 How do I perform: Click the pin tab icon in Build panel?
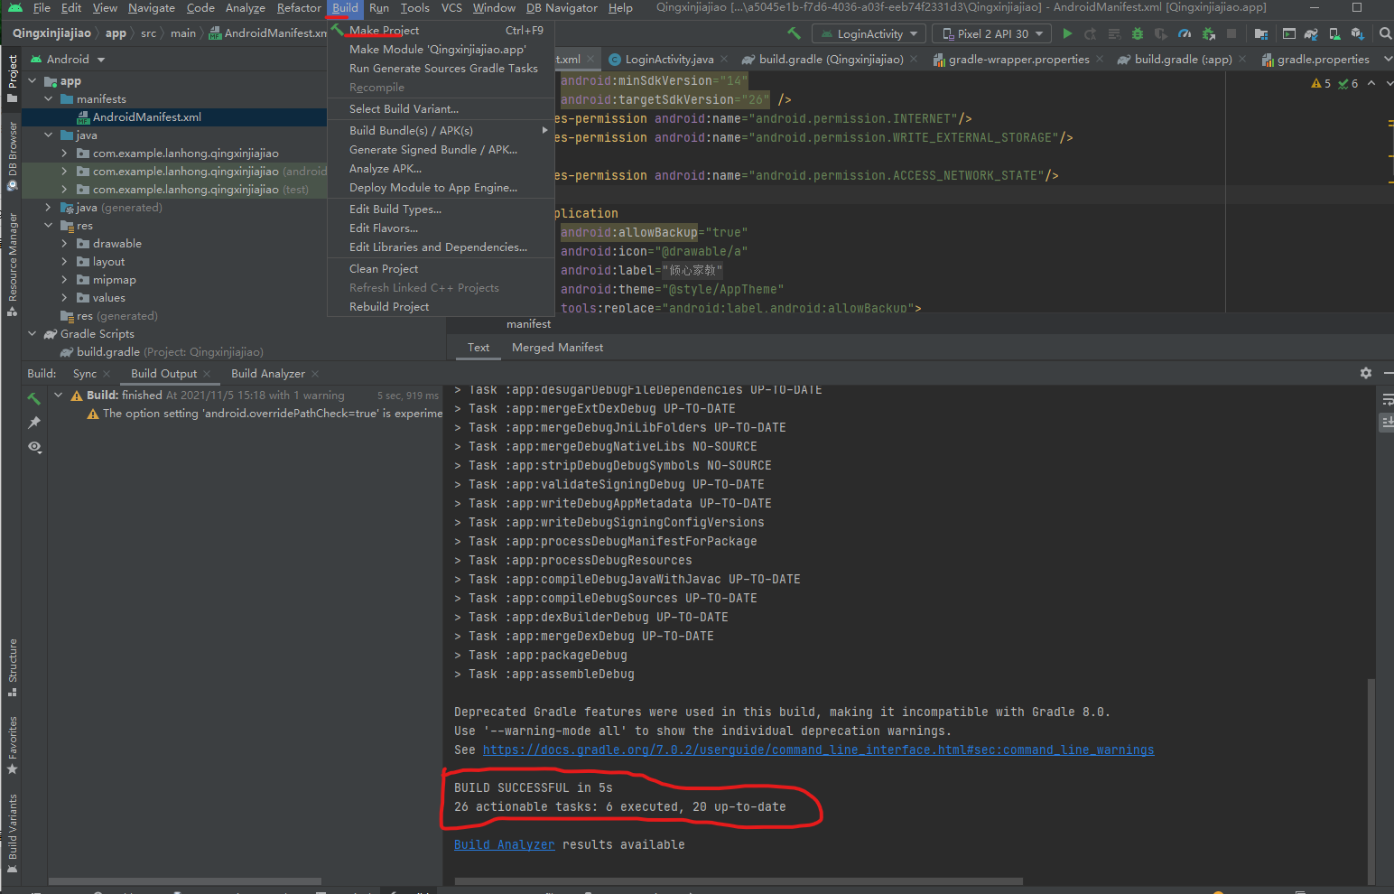(x=34, y=422)
